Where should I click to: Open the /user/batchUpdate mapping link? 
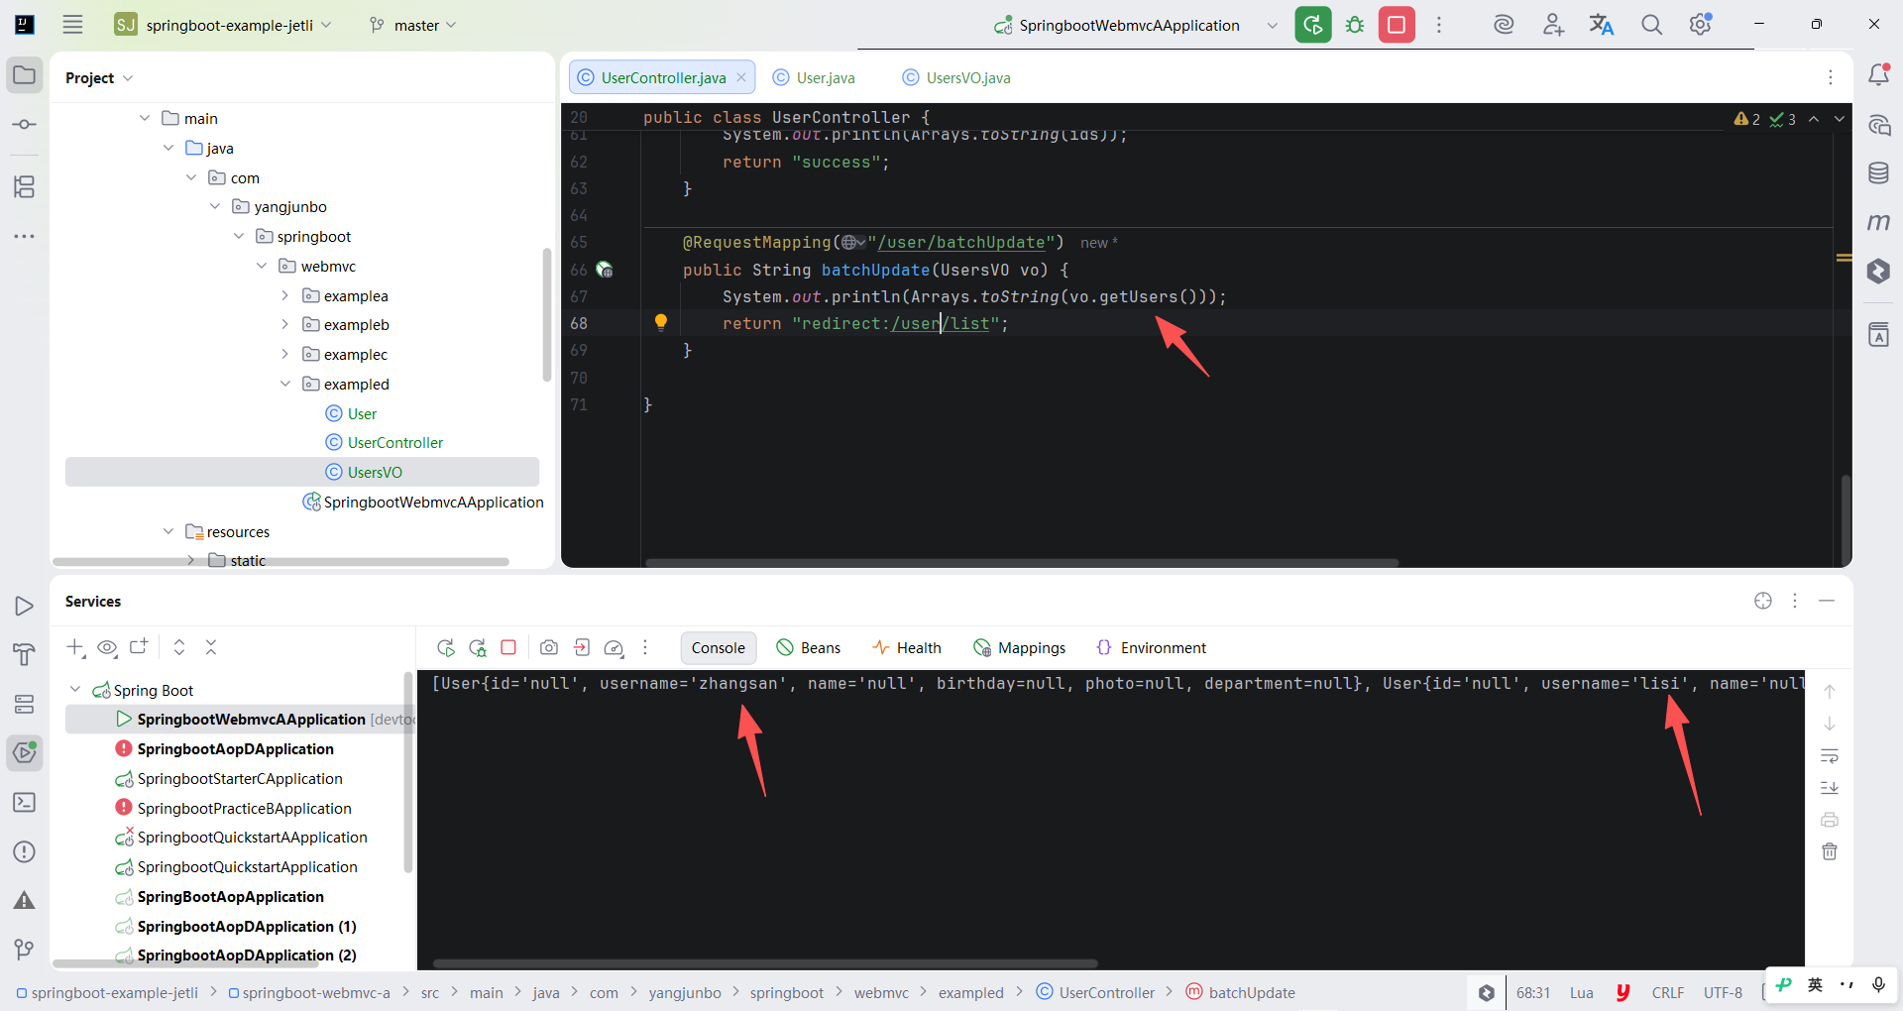(961, 242)
